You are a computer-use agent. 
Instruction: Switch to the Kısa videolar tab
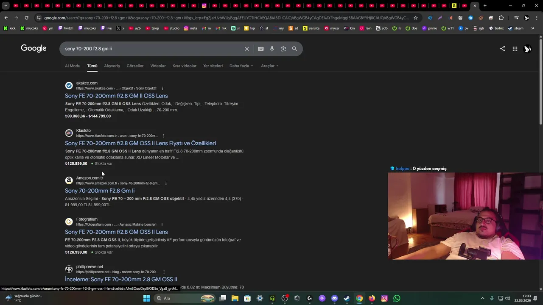point(185,66)
